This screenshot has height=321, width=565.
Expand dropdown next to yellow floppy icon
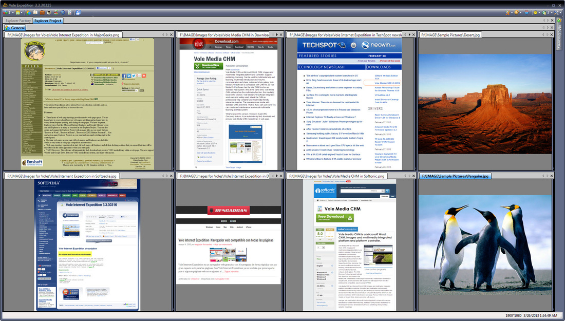(22, 13)
